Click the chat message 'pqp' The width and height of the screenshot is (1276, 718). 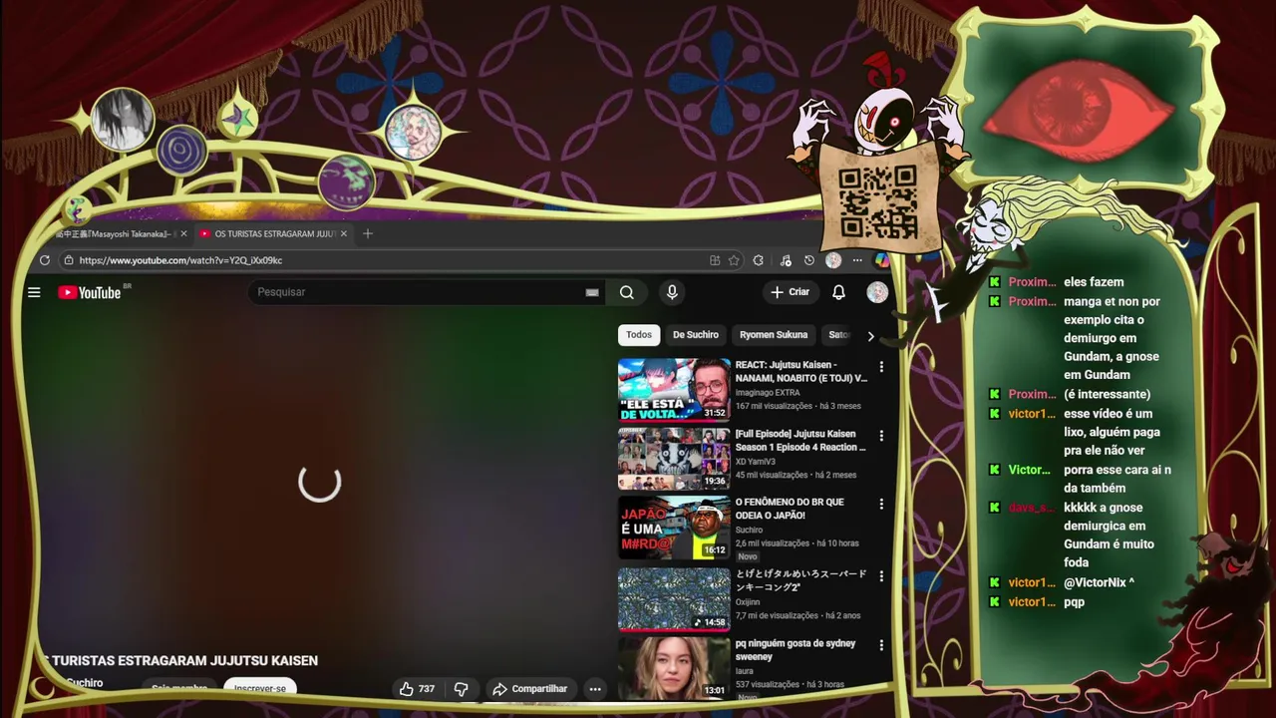coord(1074,602)
